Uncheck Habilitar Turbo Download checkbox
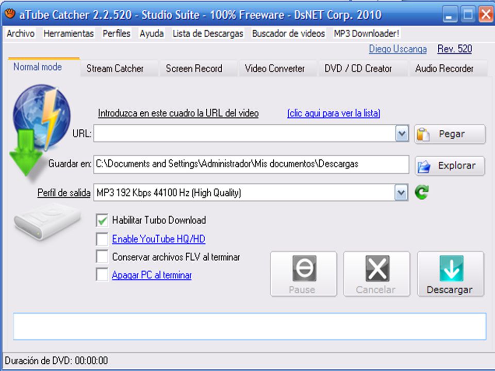Viewport: 495px width, 371px height. pyautogui.click(x=102, y=220)
